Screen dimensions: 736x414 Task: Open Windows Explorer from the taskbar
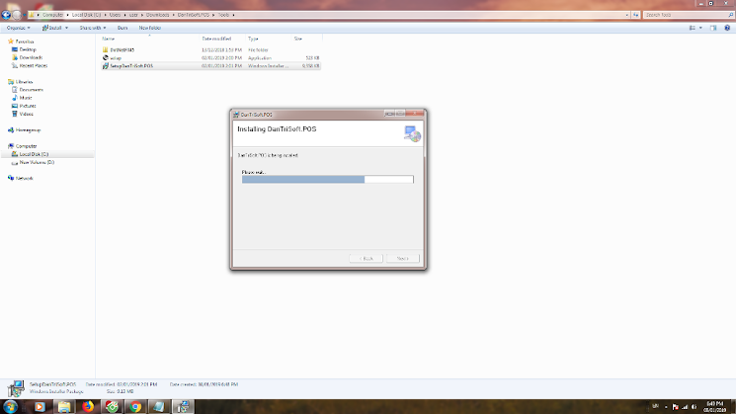[x=64, y=406]
